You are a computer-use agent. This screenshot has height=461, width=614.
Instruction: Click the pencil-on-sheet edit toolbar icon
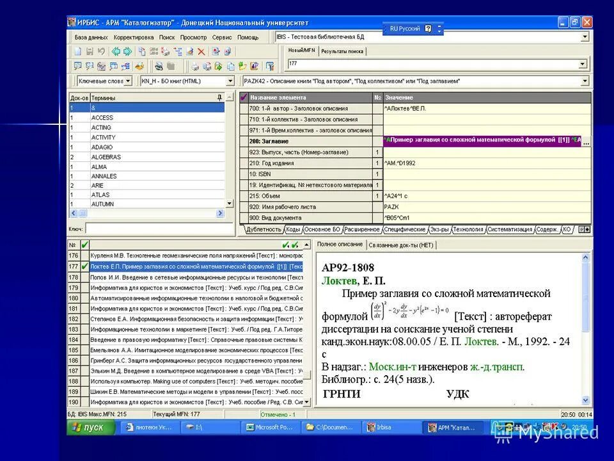tap(190, 51)
